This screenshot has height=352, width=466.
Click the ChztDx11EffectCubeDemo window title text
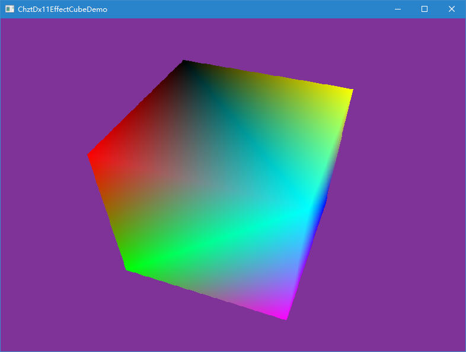[x=62, y=9]
